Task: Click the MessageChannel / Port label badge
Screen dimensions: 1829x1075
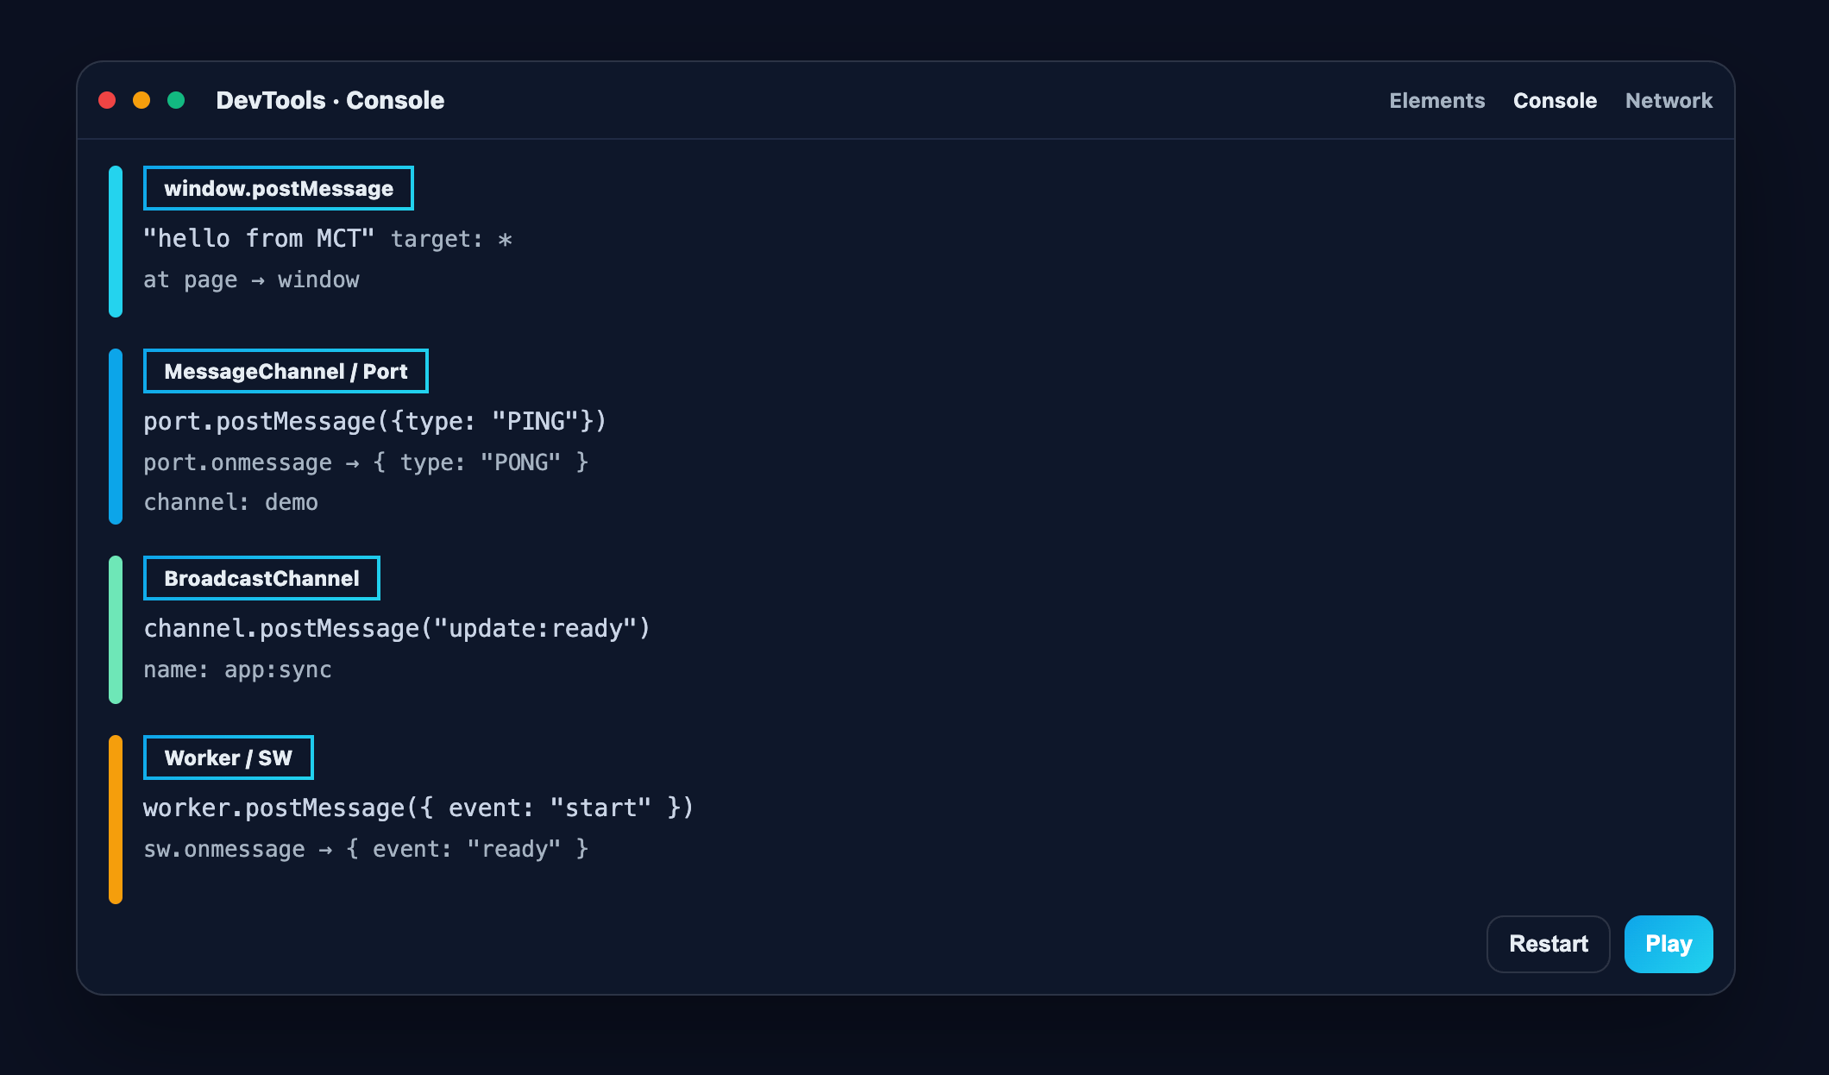Action: tap(286, 371)
